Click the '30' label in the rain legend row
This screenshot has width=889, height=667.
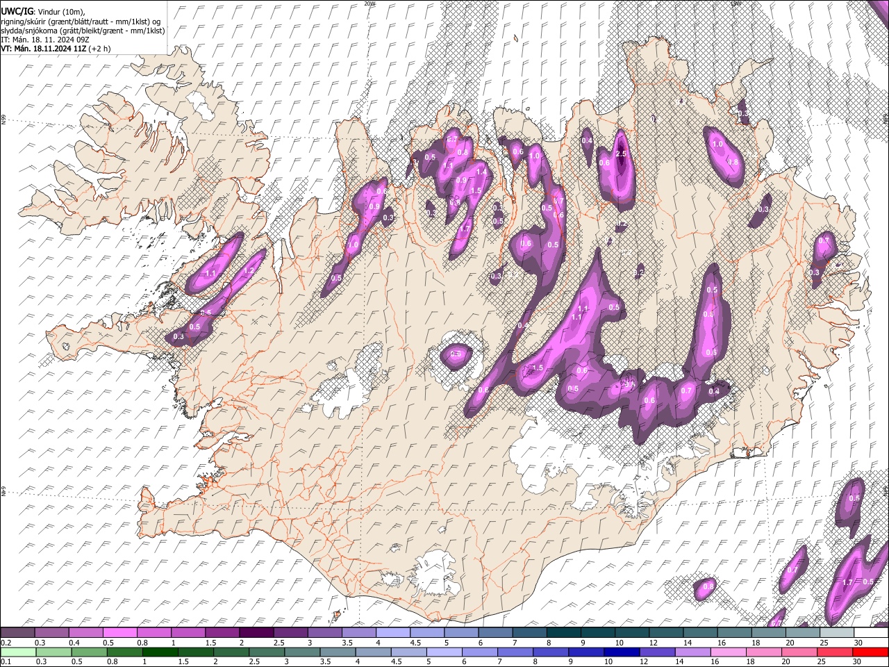[856, 661]
